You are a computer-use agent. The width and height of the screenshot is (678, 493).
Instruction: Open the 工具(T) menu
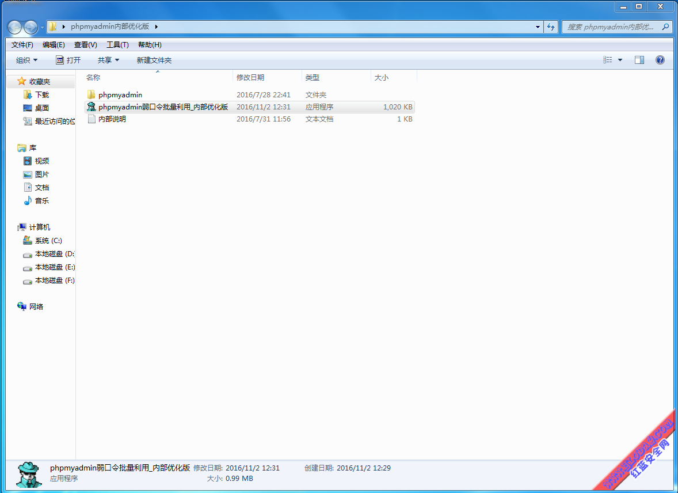point(117,45)
